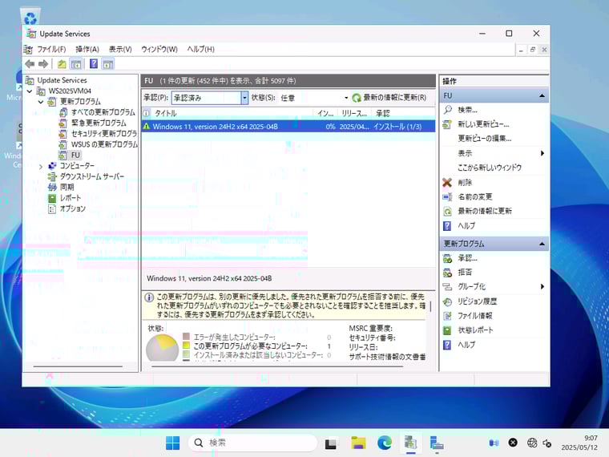Click ここから新しいウィンドウ action
The height and width of the screenshot is (457, 609).
(490, 168)
